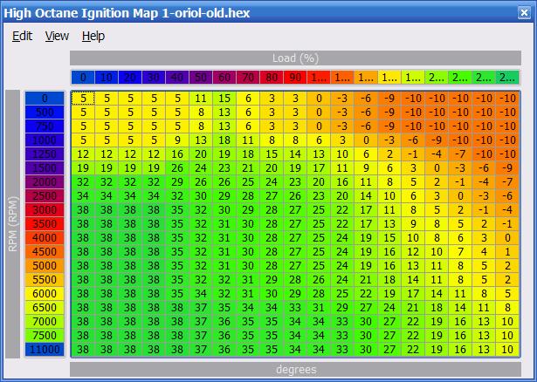
Task: Click the vertical RPM (RPM) axis label
Action: click(x=12, y=224)
